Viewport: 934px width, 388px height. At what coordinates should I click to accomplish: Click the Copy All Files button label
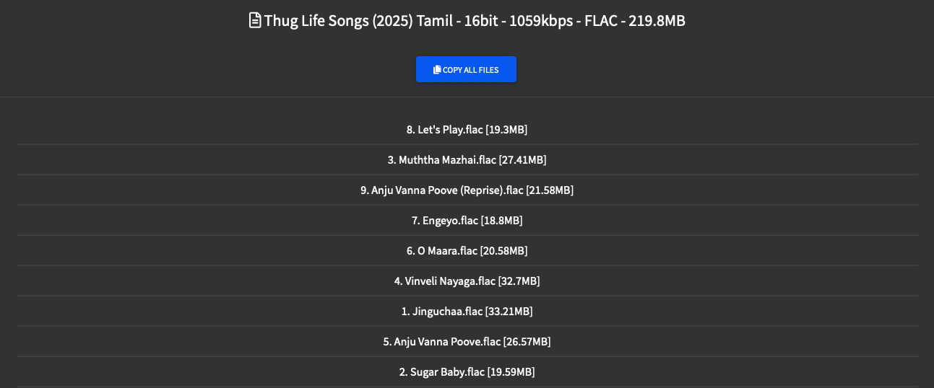(x=470, y=70)
